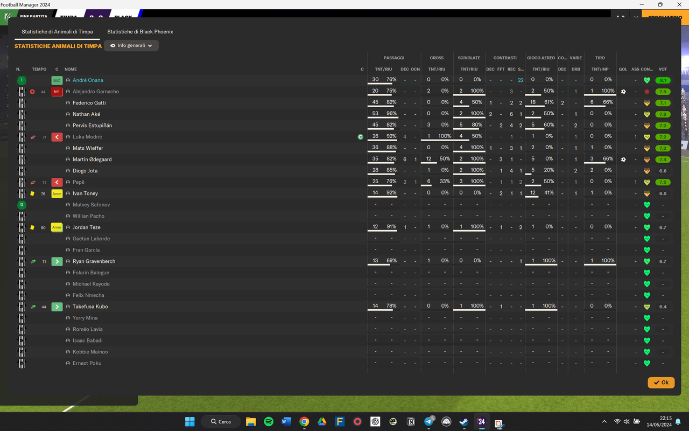The height and width of the screenshot is (431, 689).
Task: Open the Info generali view dropdown
Action: coord(131,46)
